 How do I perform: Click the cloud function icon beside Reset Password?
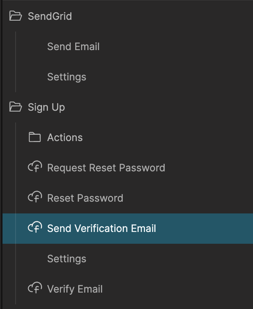pos(34,198)
